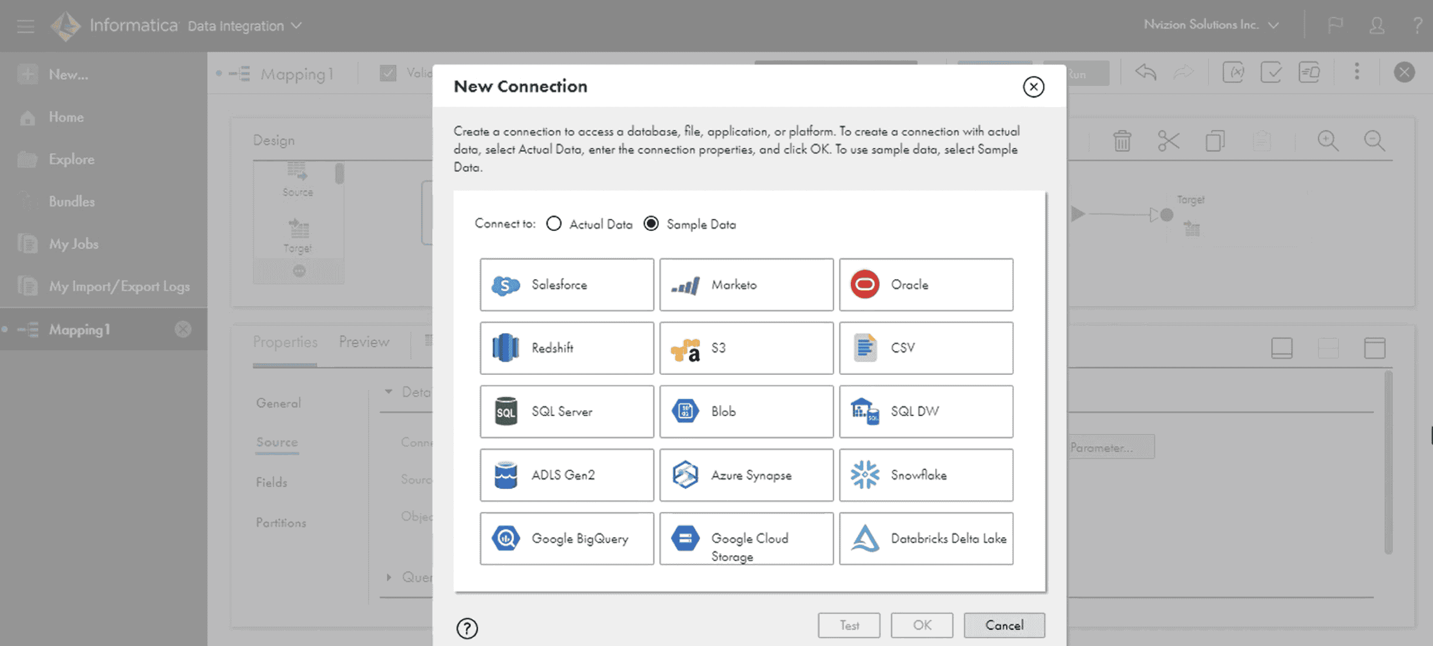Select the CSV connection tile
Screen dimensions: 1433x646
(x=926, y=348)
